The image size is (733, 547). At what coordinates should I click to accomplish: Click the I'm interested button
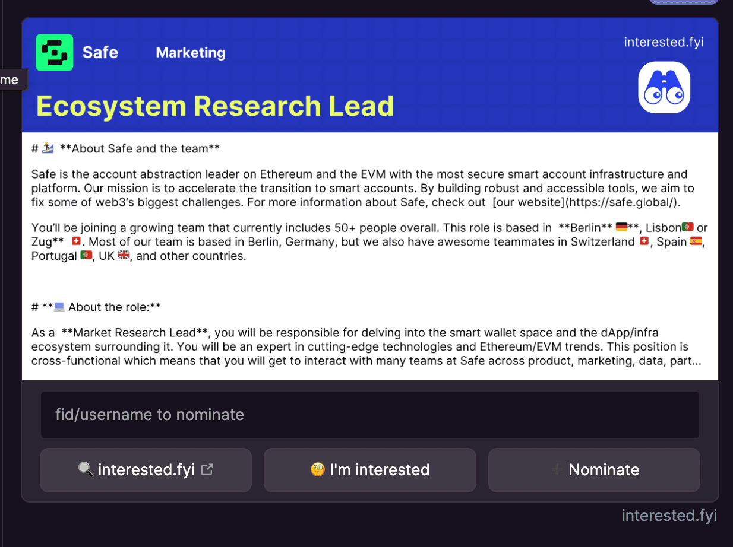click(369, 470)
